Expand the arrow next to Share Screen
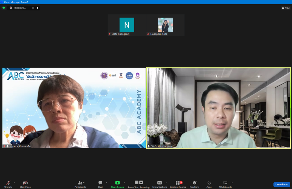Viewport: 292px width, 189px height. click(124, 183)
